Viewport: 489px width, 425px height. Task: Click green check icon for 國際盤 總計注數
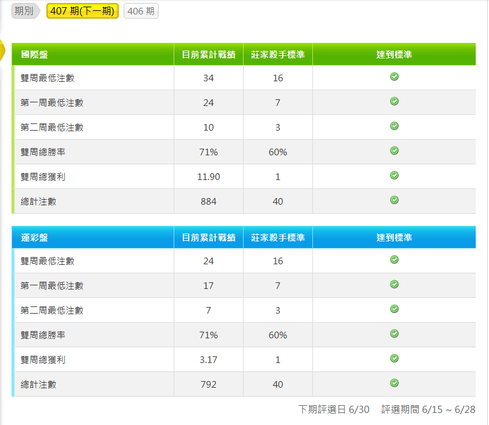point(394,200)
